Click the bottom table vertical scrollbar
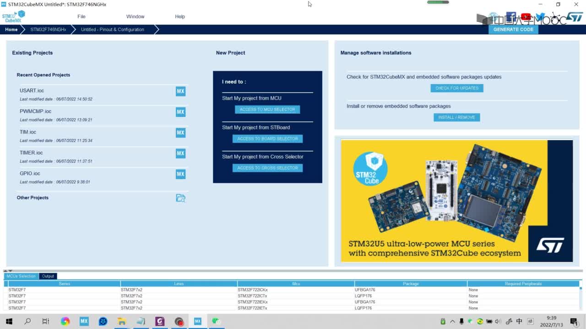The image size is (586, 329). pos(581,298)
